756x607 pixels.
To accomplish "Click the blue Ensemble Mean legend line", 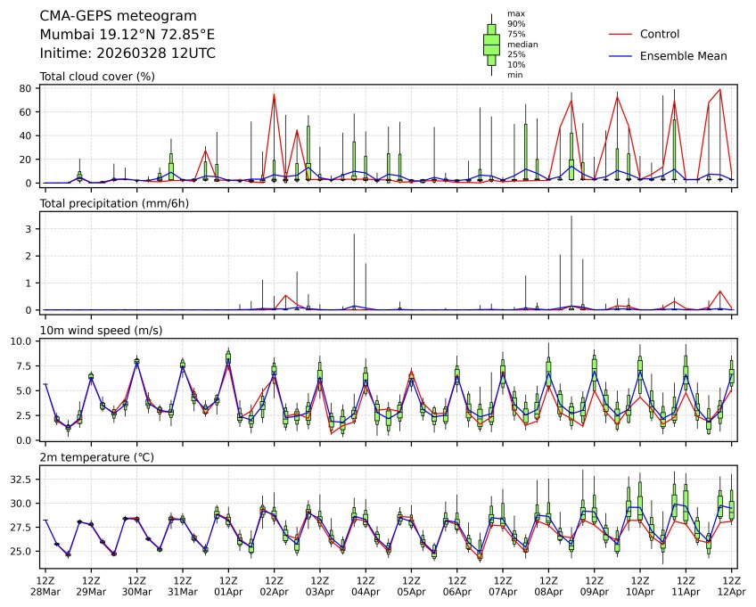I will [620, 56].
